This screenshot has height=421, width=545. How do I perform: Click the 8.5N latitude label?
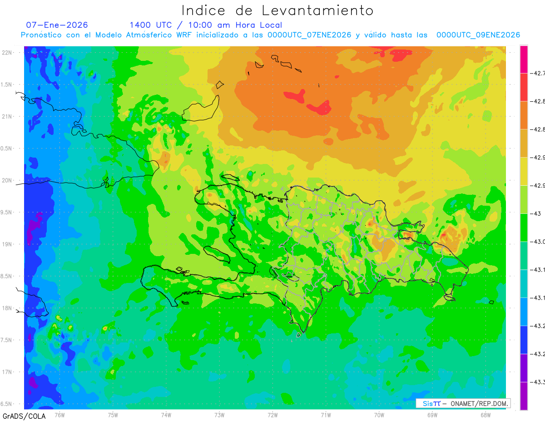[7, 276]
